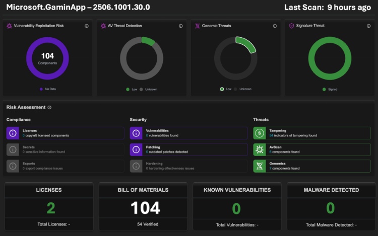Image resolution: width=378 pixels, height=236 pixels.
Task: Click the Known Vulnerabilities 0 count
Action: pyautogui.click(x=236, y=208)
